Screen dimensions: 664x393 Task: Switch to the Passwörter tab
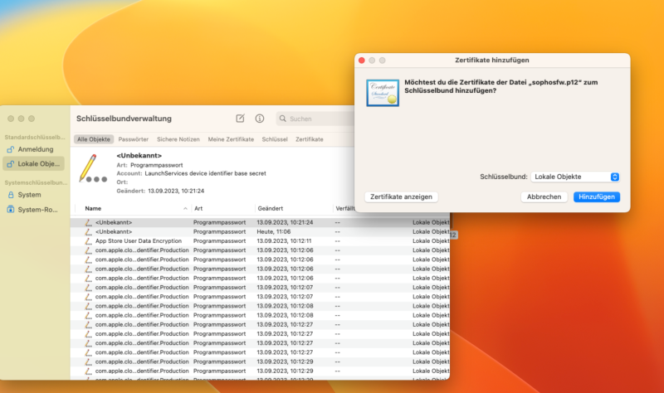pyautogui.click(x=134, y=139)
